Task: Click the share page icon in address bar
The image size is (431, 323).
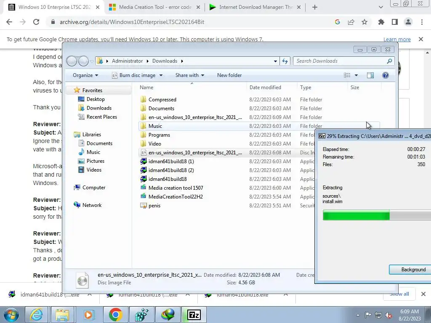Action: [351, 22]
